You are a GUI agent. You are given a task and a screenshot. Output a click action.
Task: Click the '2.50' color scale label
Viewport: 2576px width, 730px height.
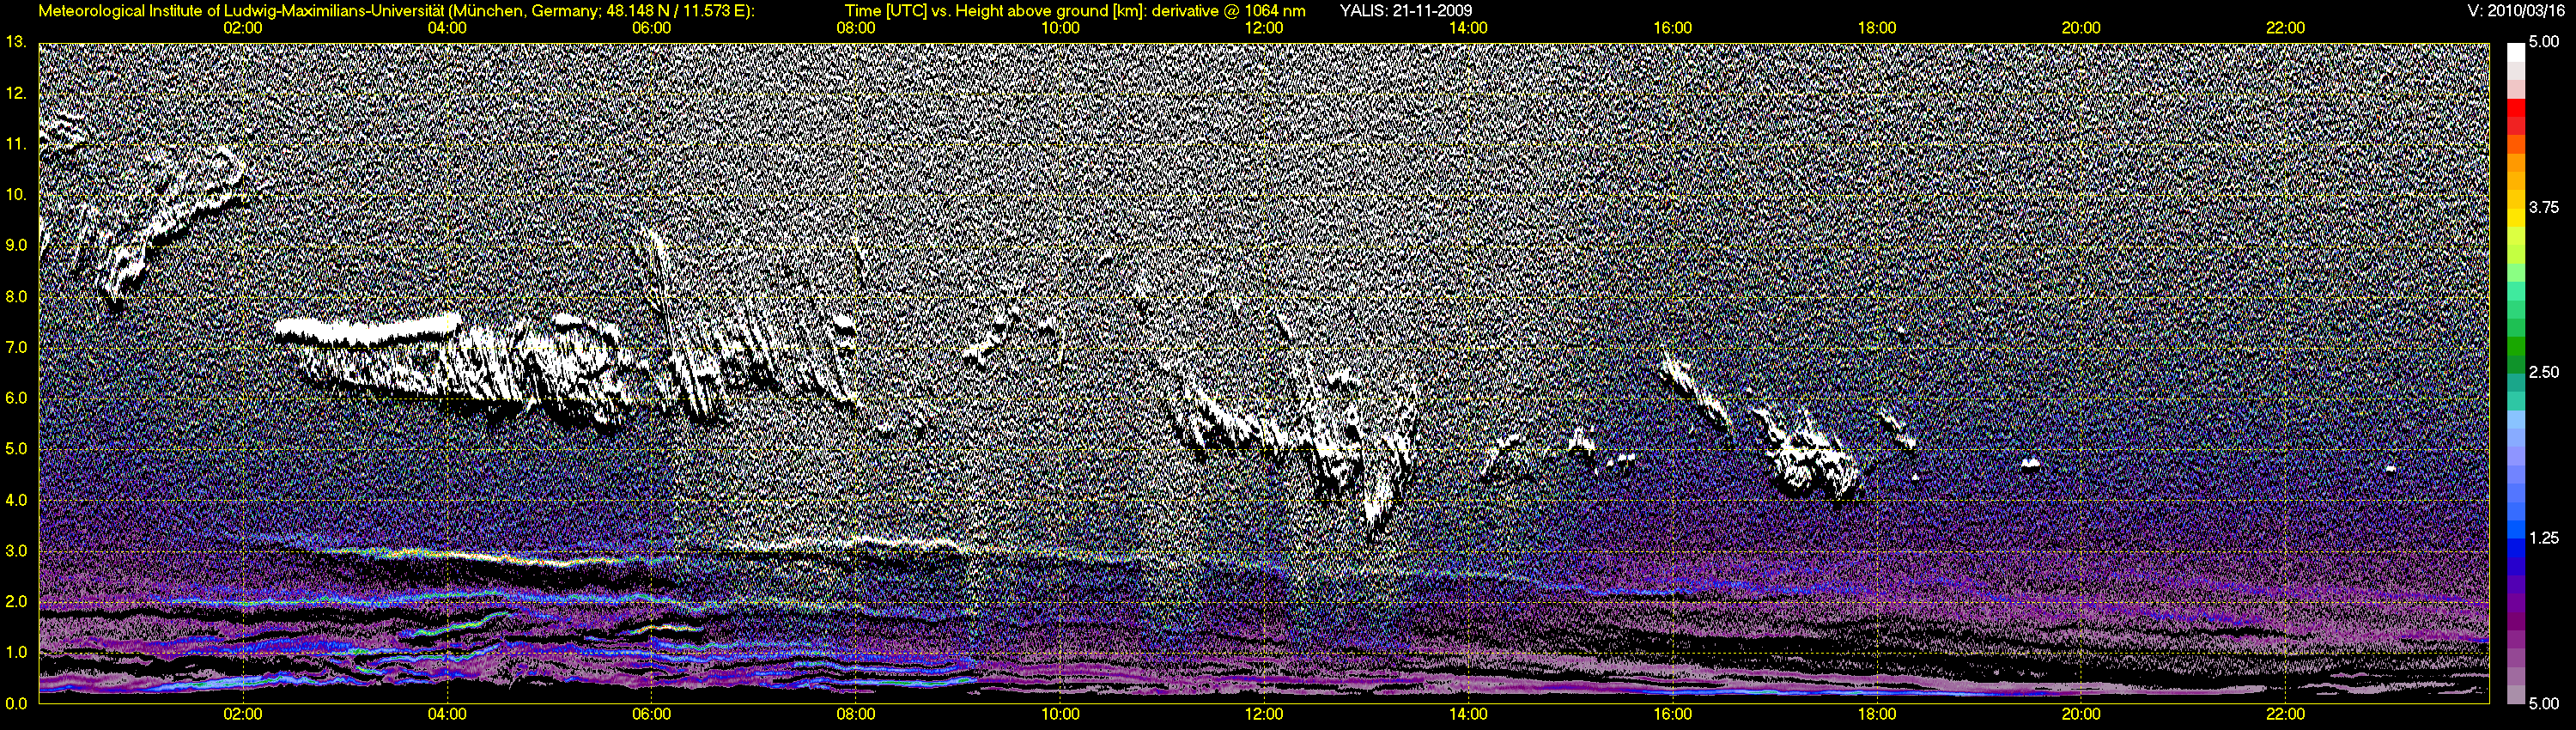(2543, 372)
